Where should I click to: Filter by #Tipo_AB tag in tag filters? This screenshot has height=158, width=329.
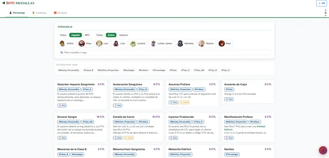point(199,70)
